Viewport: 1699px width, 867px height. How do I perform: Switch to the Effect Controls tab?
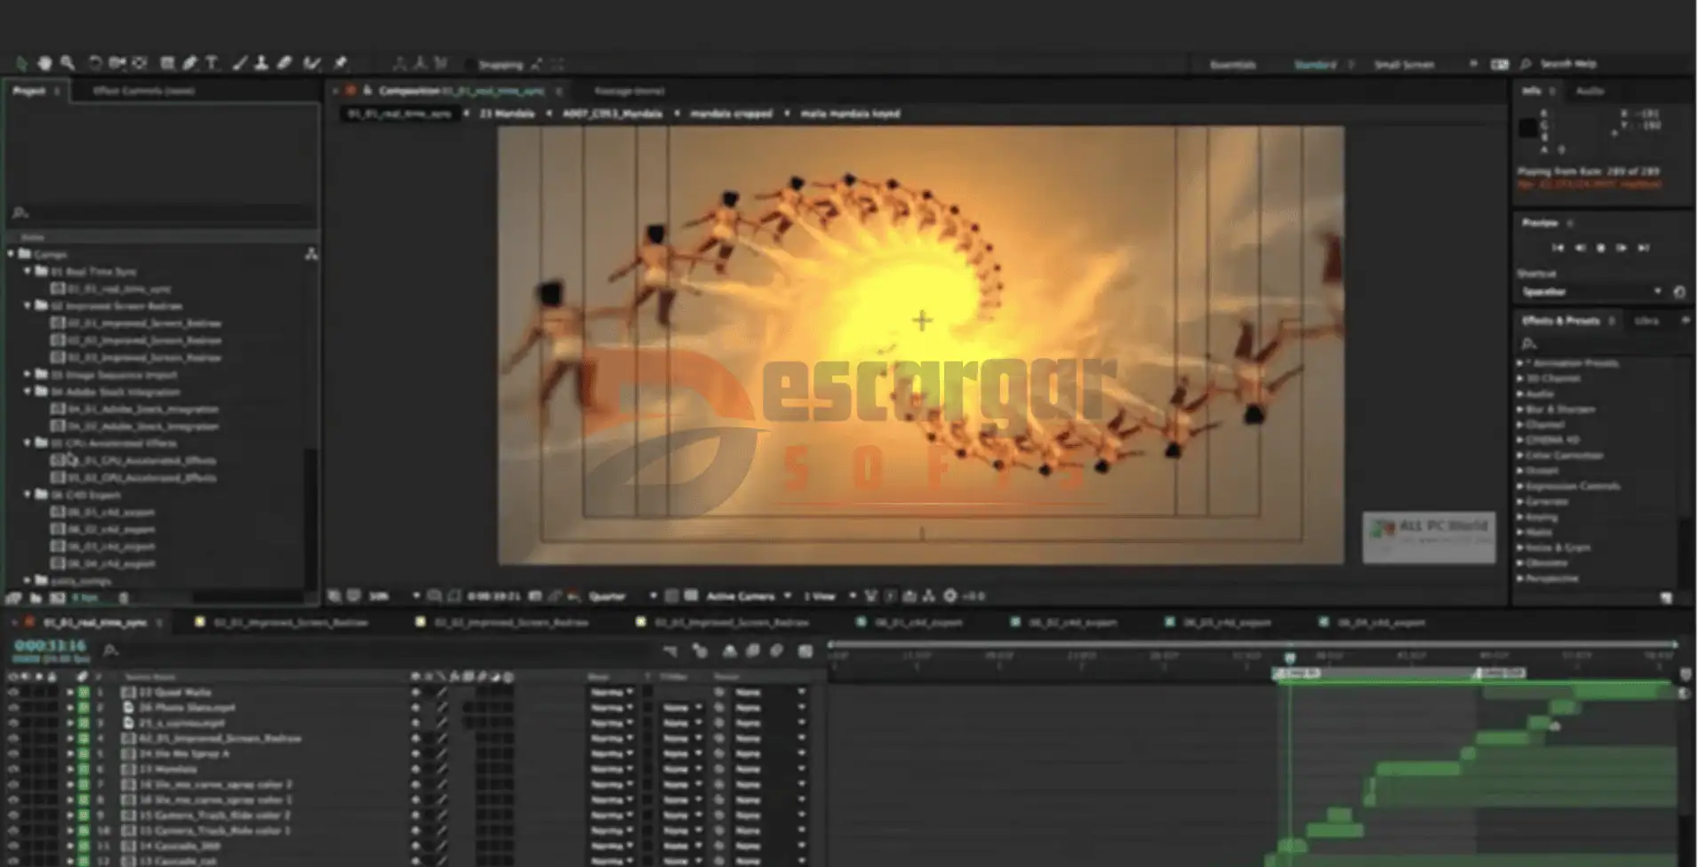pos(144,91)
